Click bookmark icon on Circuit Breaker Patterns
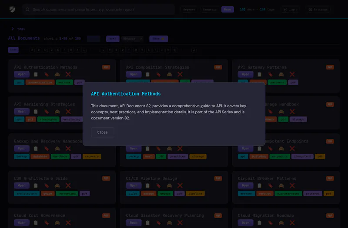The width and height of the screenshot is (348, 228). [x=270, y=185]
